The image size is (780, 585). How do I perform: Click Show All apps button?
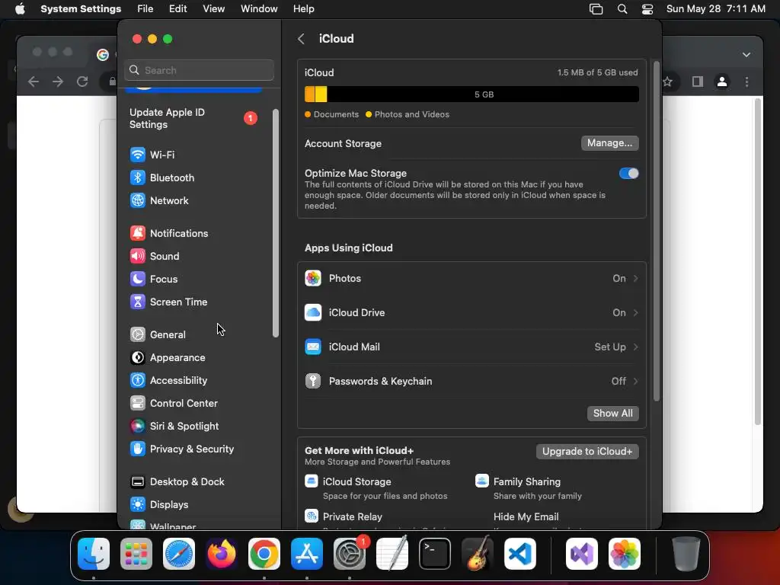[613, 414]
